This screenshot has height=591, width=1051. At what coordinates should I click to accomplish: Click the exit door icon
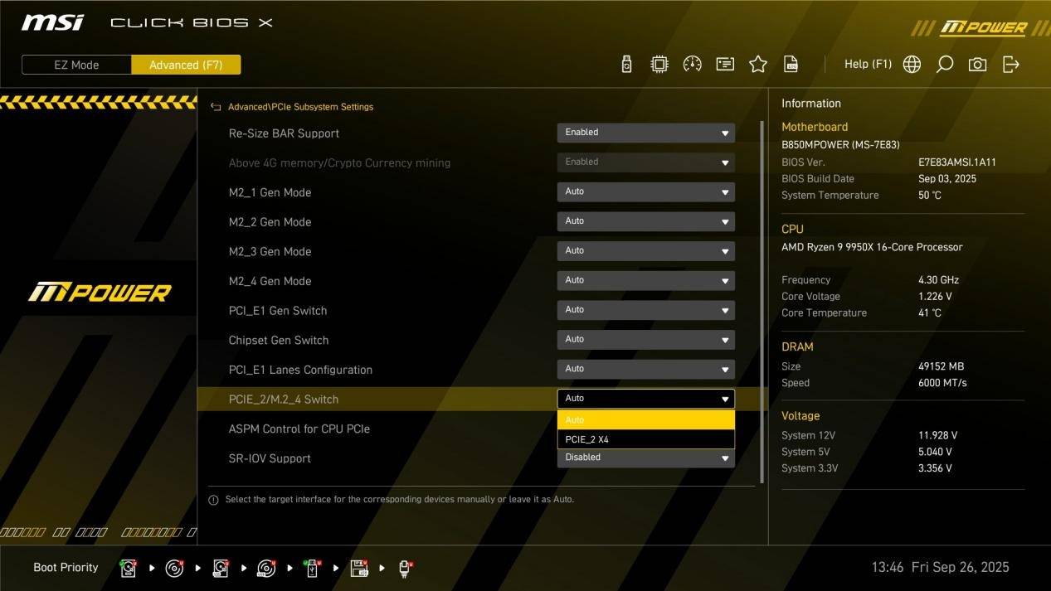(1011, 65)
